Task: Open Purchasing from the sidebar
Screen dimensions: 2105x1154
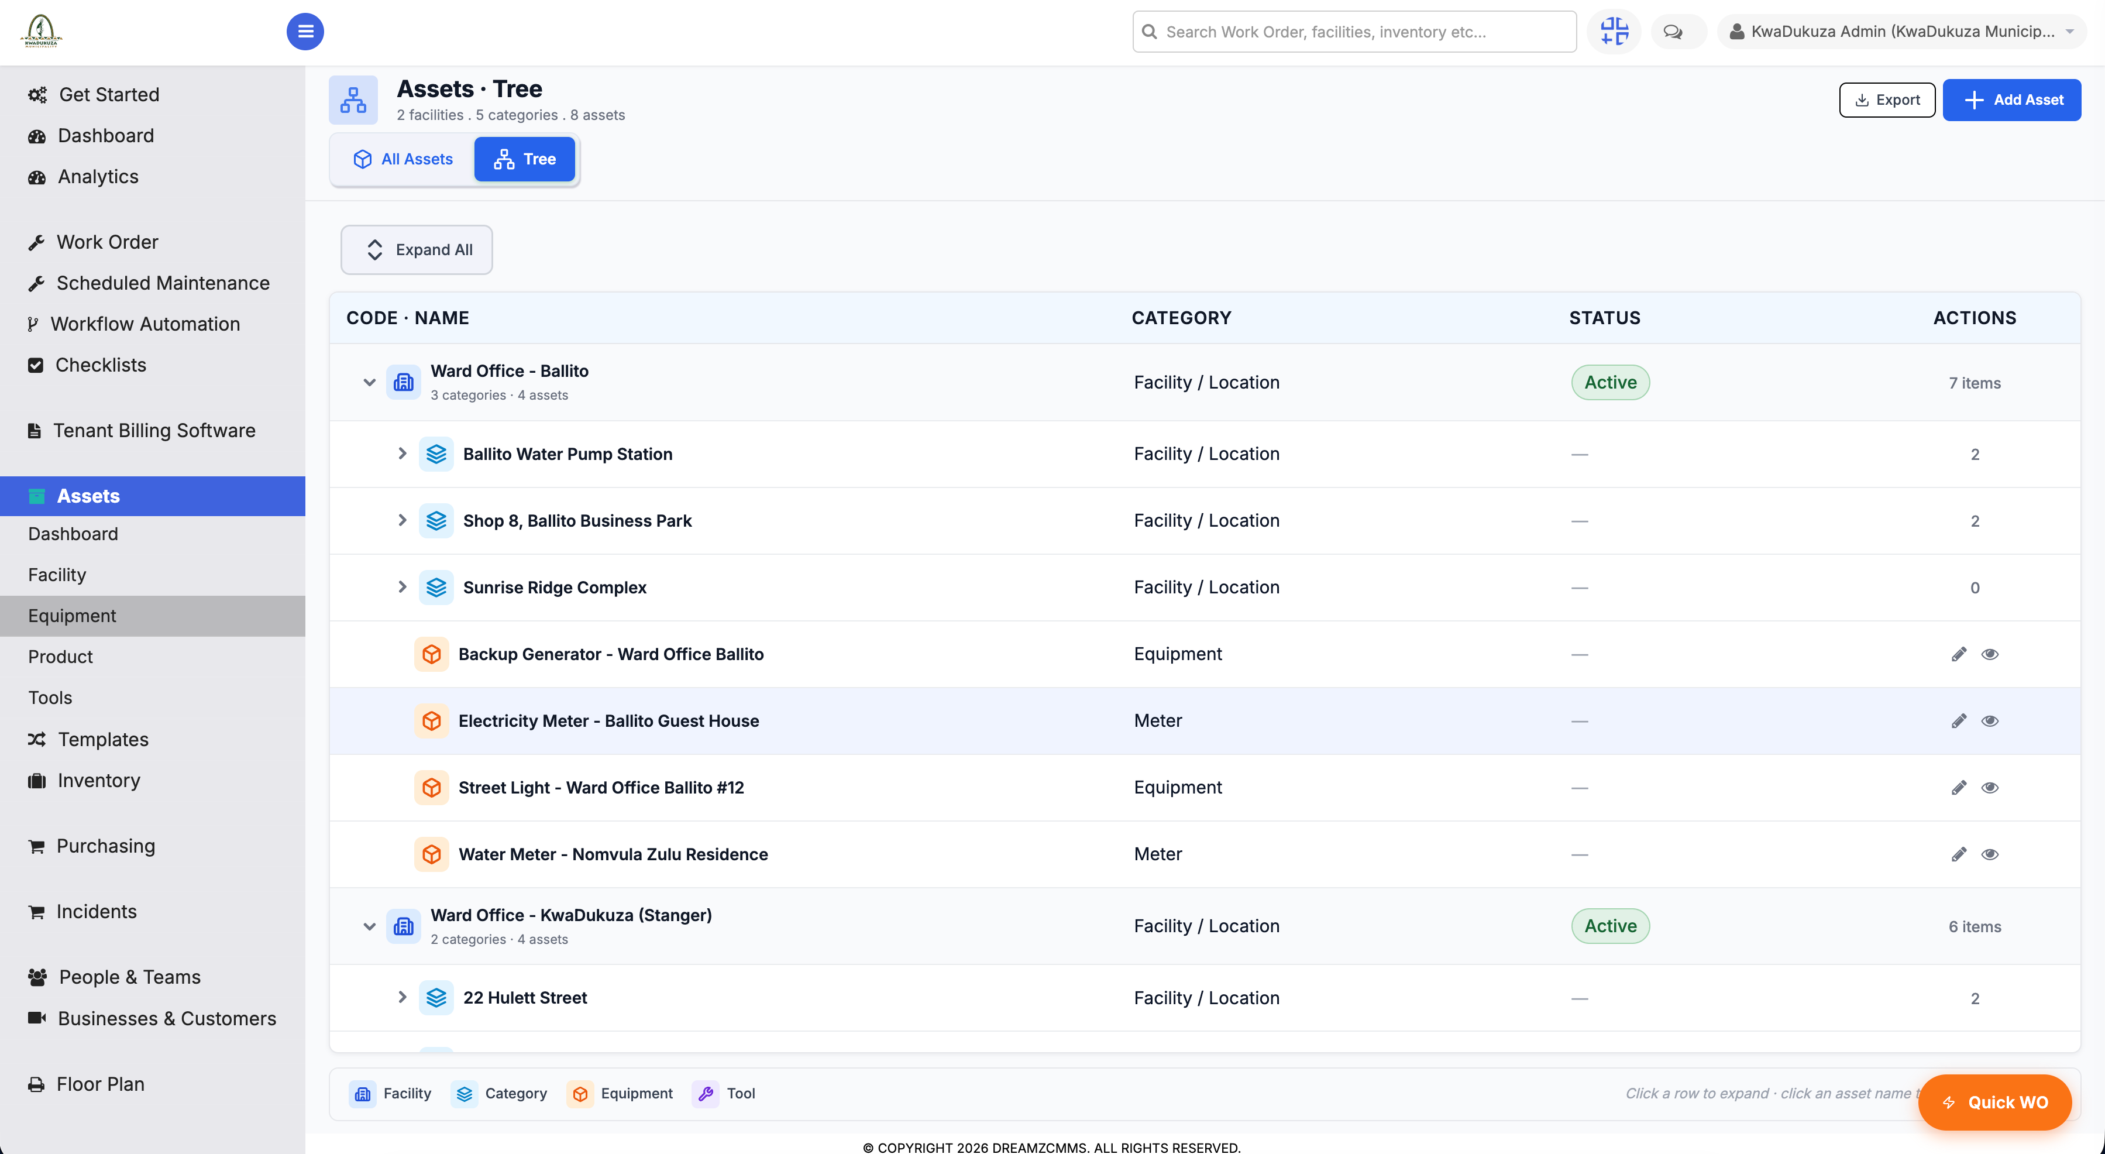Action: pos(105,846)
